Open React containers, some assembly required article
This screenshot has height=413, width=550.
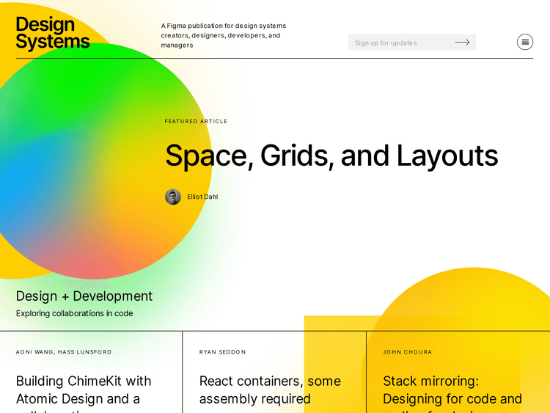tap(270, 390)
